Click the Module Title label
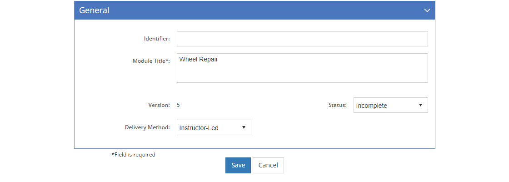Viewport: 509px width, 182px height. (x=151, y=61)
